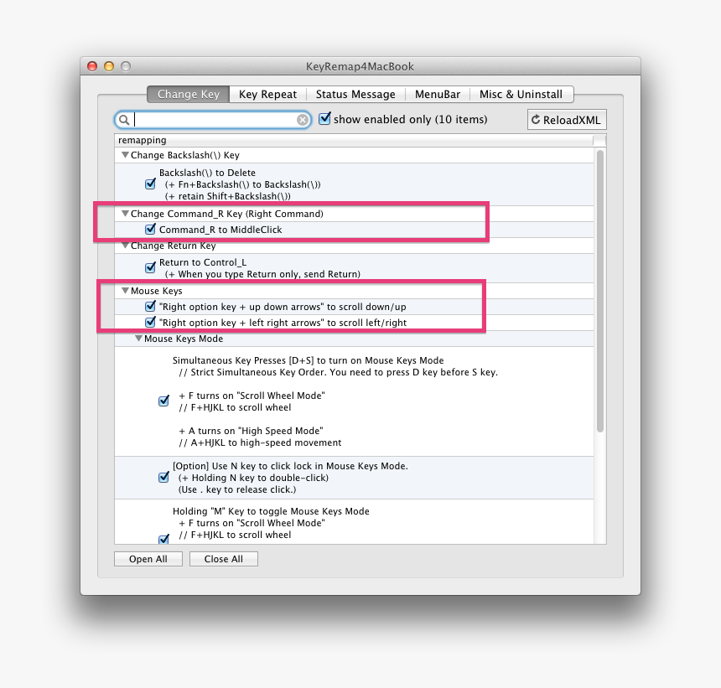Click the 'remapping' column header
This screenshot has height=688, width=721.
point(354,140)
